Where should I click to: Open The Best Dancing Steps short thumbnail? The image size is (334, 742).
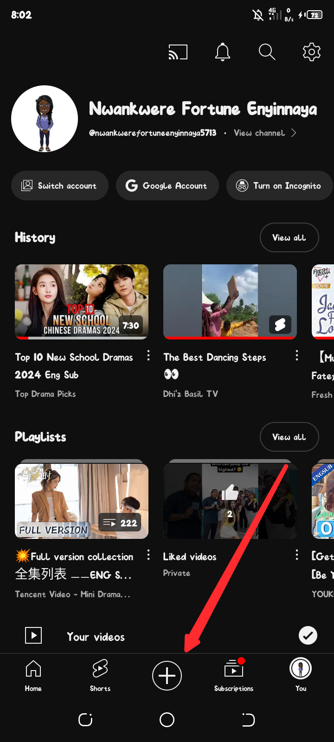[230, 302]
